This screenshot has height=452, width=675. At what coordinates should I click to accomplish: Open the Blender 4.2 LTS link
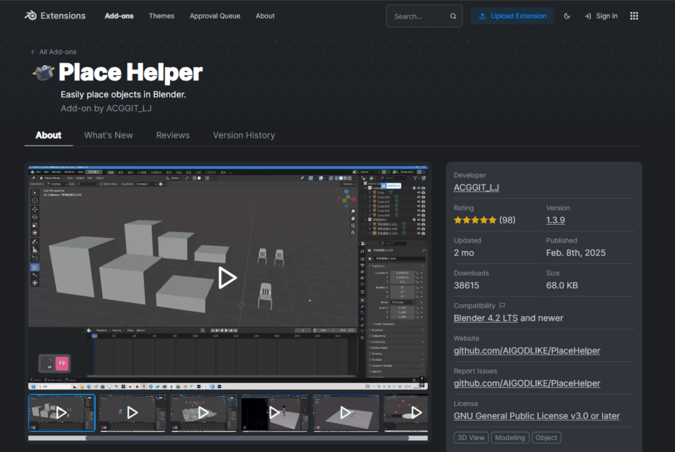point(486,318)
